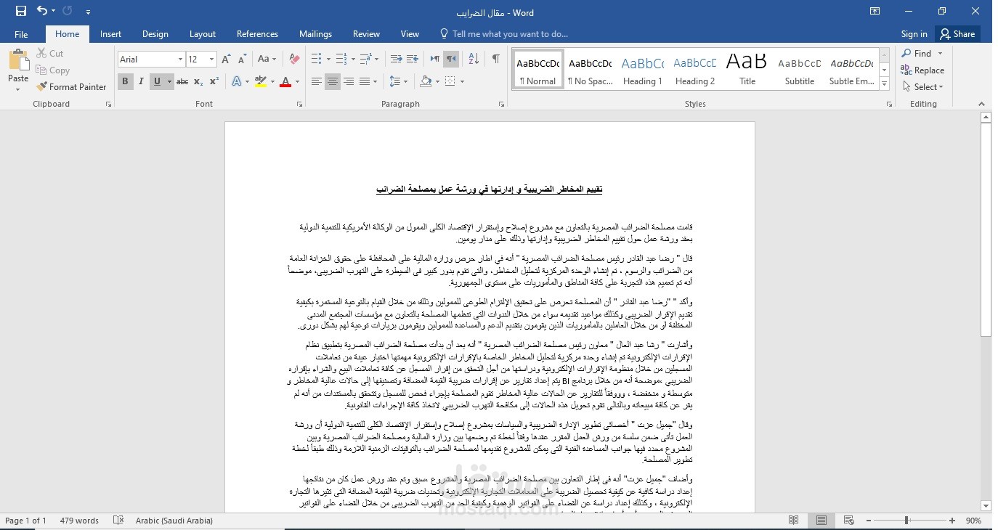Select the strikethrough icon

point(182,81)
